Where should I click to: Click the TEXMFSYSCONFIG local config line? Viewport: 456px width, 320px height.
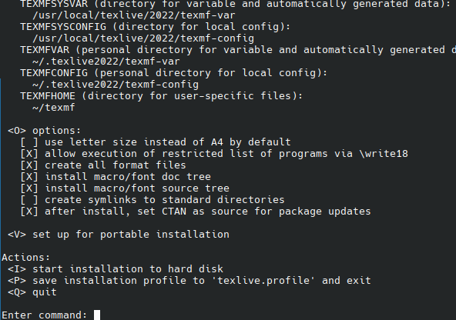click(x=156, y=27)
